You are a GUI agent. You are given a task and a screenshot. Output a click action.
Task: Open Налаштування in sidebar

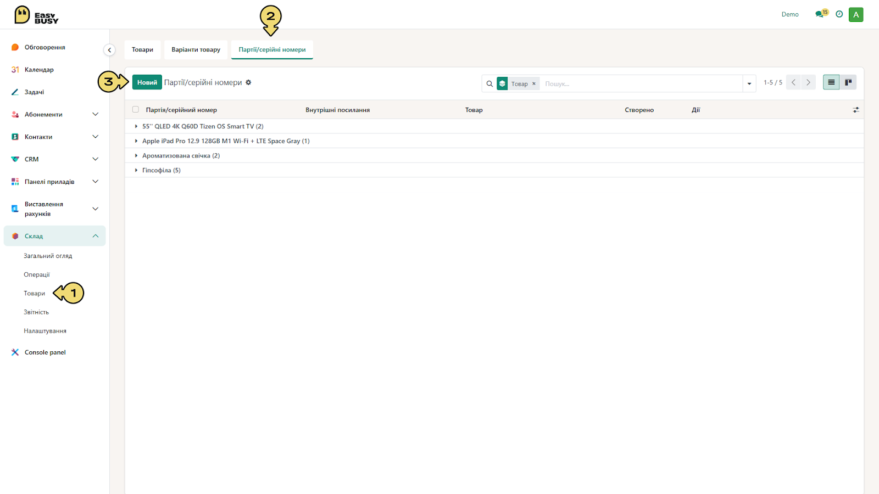point(45,331)
